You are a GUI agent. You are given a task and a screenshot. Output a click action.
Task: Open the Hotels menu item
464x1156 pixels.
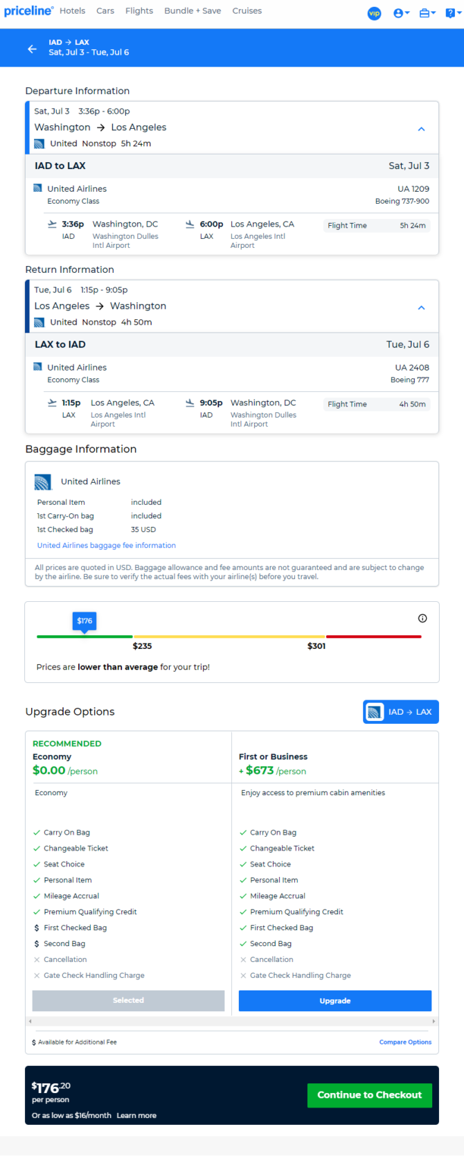[x=73, y=11]
